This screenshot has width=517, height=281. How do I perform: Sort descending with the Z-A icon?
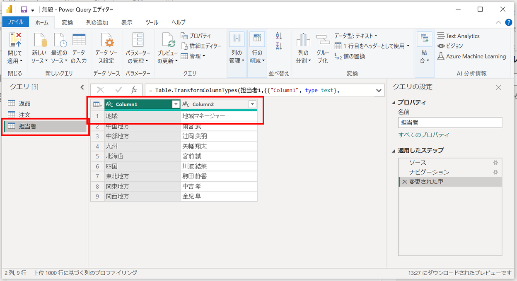point(279,46)
